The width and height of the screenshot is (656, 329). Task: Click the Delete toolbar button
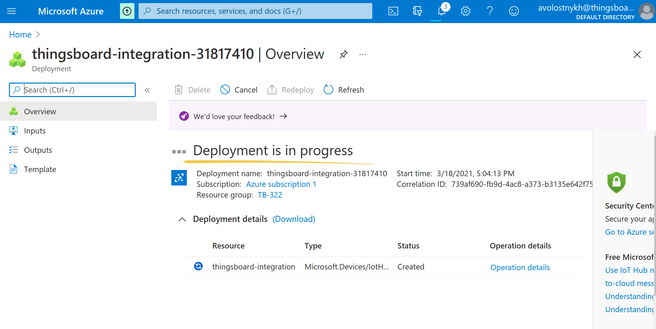click(x=193, y=90)
